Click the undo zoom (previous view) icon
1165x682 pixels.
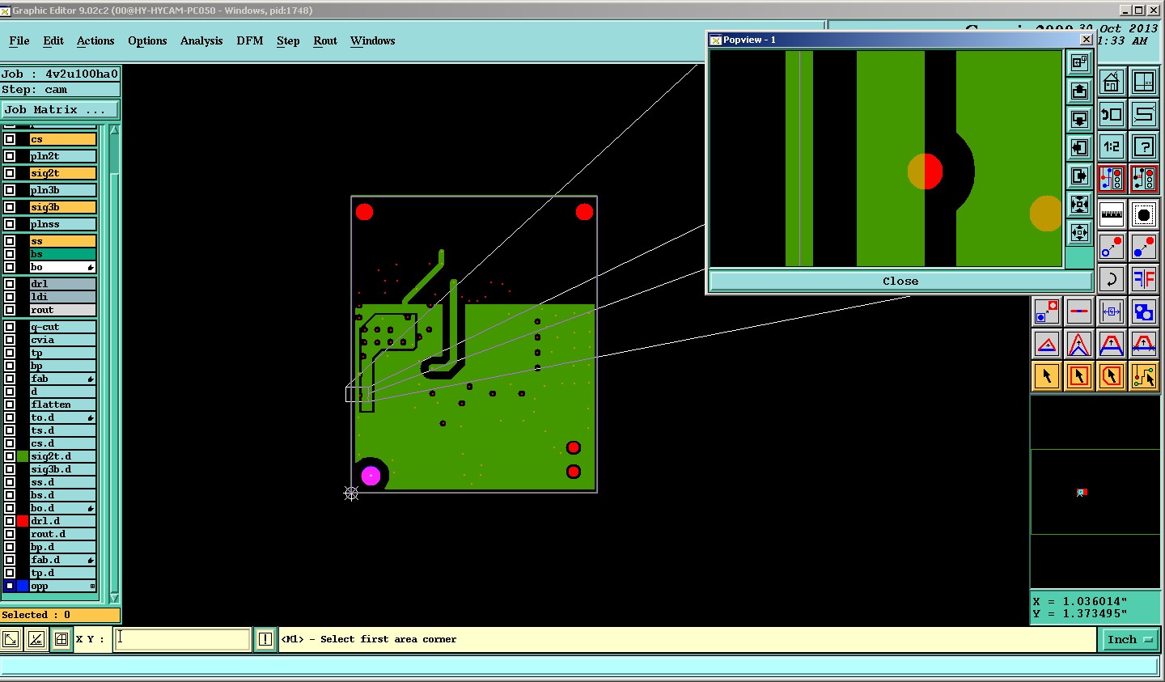[x=1112, y=114]
